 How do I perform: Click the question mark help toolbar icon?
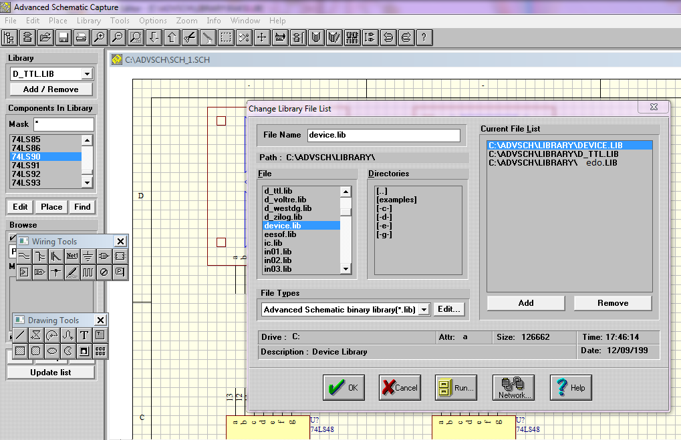click(x=424, y=38)
